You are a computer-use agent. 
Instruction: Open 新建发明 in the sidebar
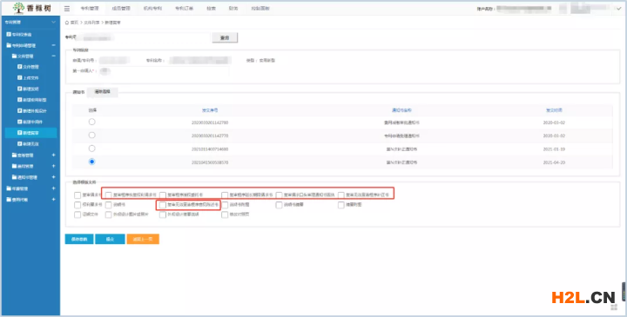point(30,89)
